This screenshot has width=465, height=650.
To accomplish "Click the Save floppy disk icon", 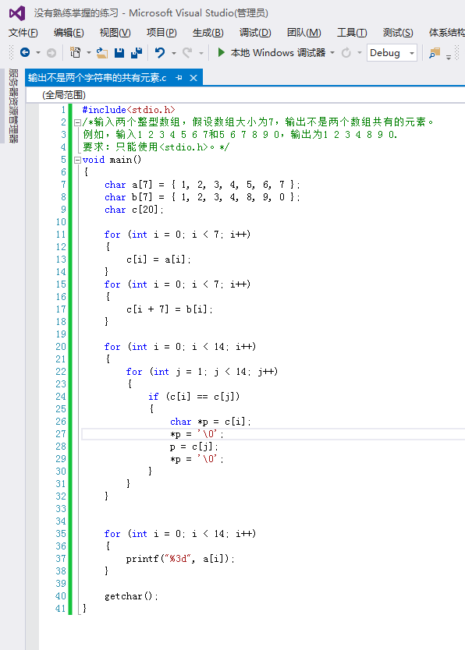I will (119, 53).
